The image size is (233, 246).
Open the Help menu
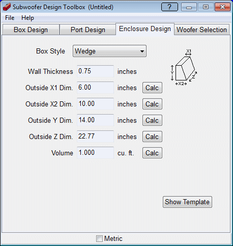[x=27, y=18]
